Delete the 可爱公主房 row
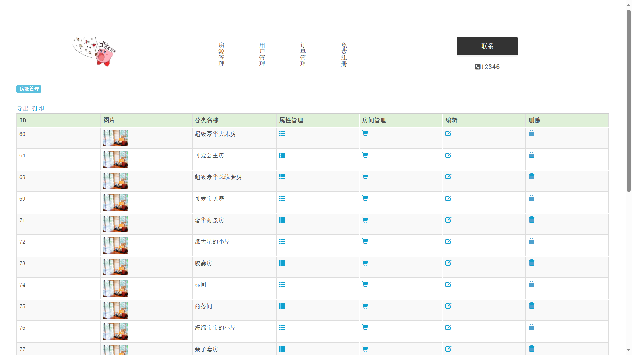The height and width of the screenshot is (355, 632). [x=532, y=155]
